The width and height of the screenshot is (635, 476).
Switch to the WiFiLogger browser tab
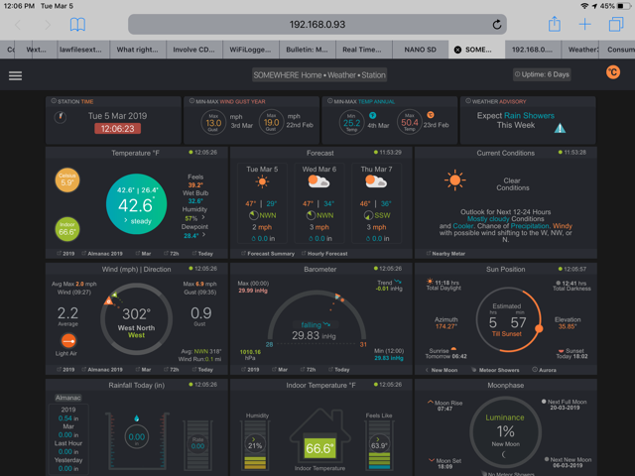(251, 49)
